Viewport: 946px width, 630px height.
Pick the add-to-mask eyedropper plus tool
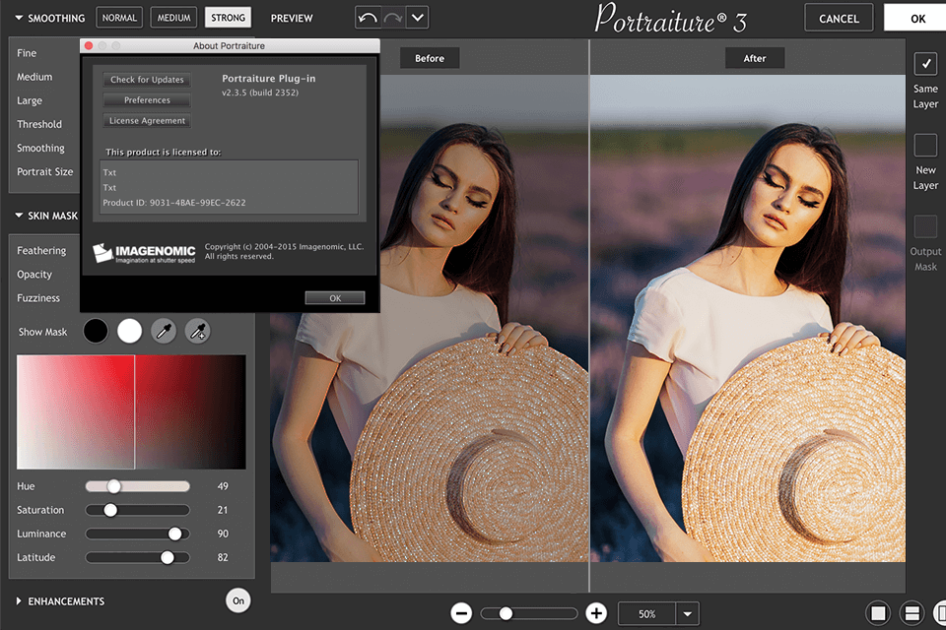(198, 331)
